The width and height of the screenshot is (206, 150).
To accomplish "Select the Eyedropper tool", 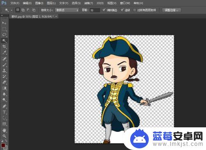I will tap(4, 52).
